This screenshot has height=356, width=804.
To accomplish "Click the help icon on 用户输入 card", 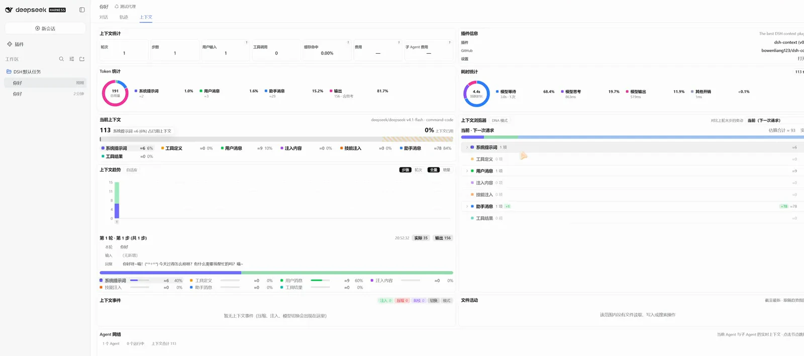I will pyautogui.click(x=246, y=43).
